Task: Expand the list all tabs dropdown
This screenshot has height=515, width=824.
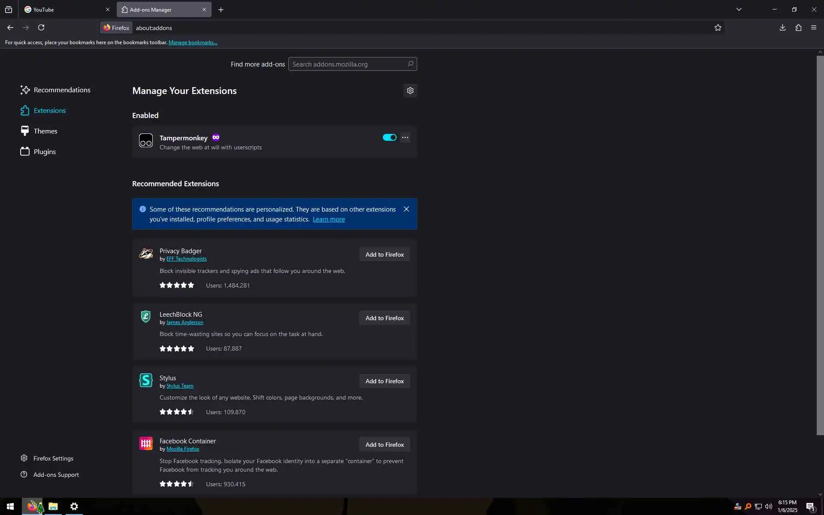Action: pyautogui.click(x=739, y=9)
